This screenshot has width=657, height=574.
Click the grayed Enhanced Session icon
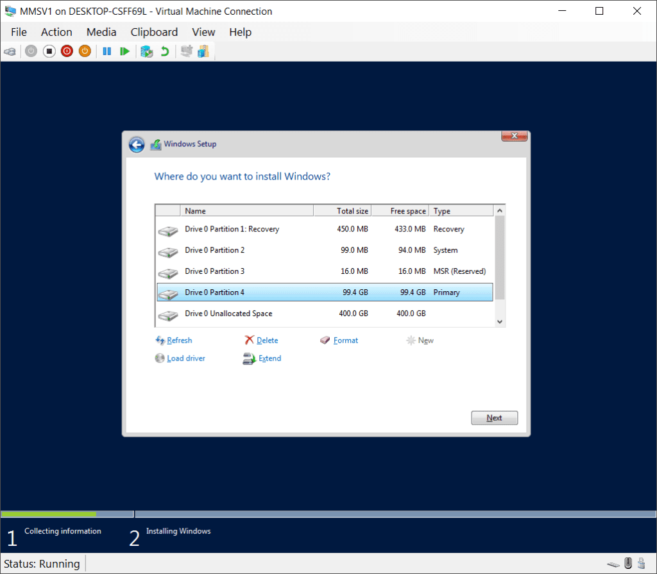pyautogui.click(x=187, y=51)
